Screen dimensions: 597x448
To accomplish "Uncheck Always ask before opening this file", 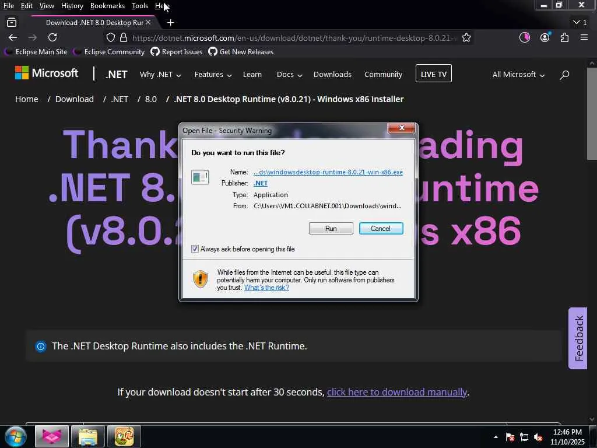I will click(x=195, y=249).
